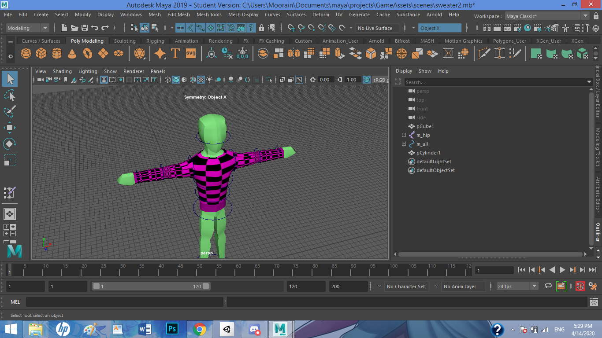
Task: Activate the Move tool
Action: tap(10, 128)
